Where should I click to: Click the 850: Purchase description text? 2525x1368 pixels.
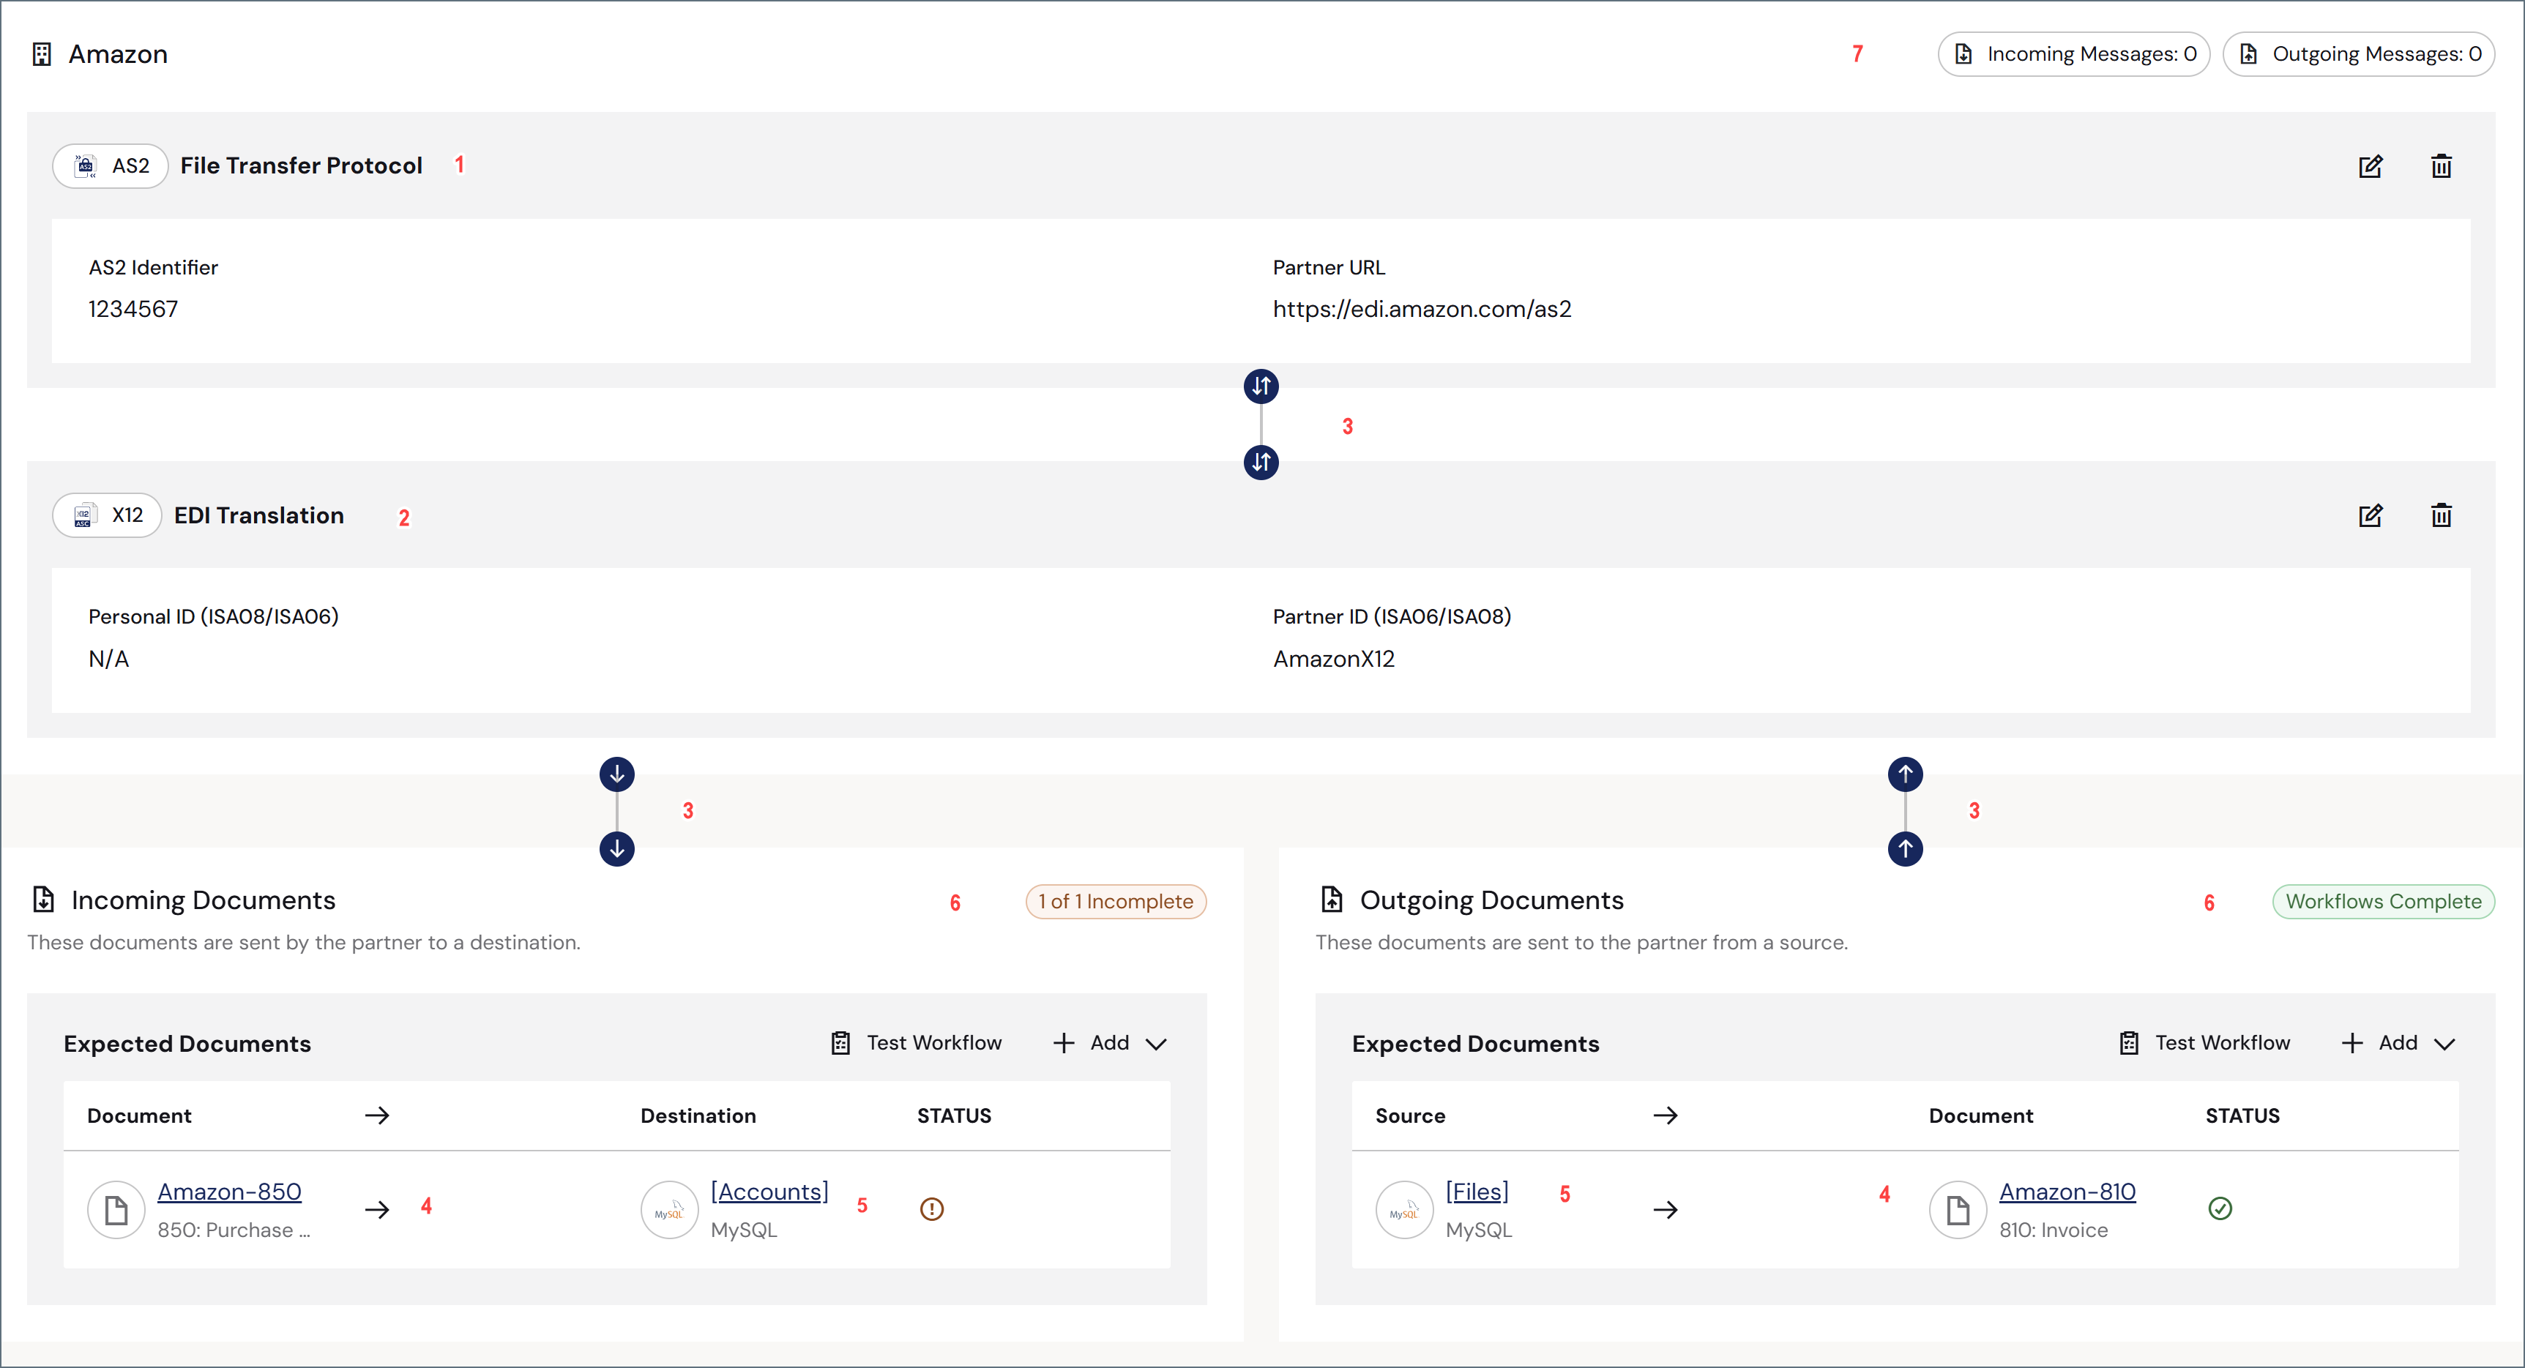click(x=234, y=1231)
